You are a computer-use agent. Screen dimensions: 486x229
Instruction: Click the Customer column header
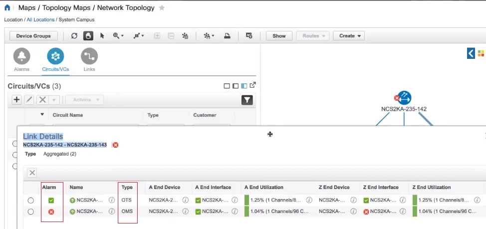[x=205, y=115]
